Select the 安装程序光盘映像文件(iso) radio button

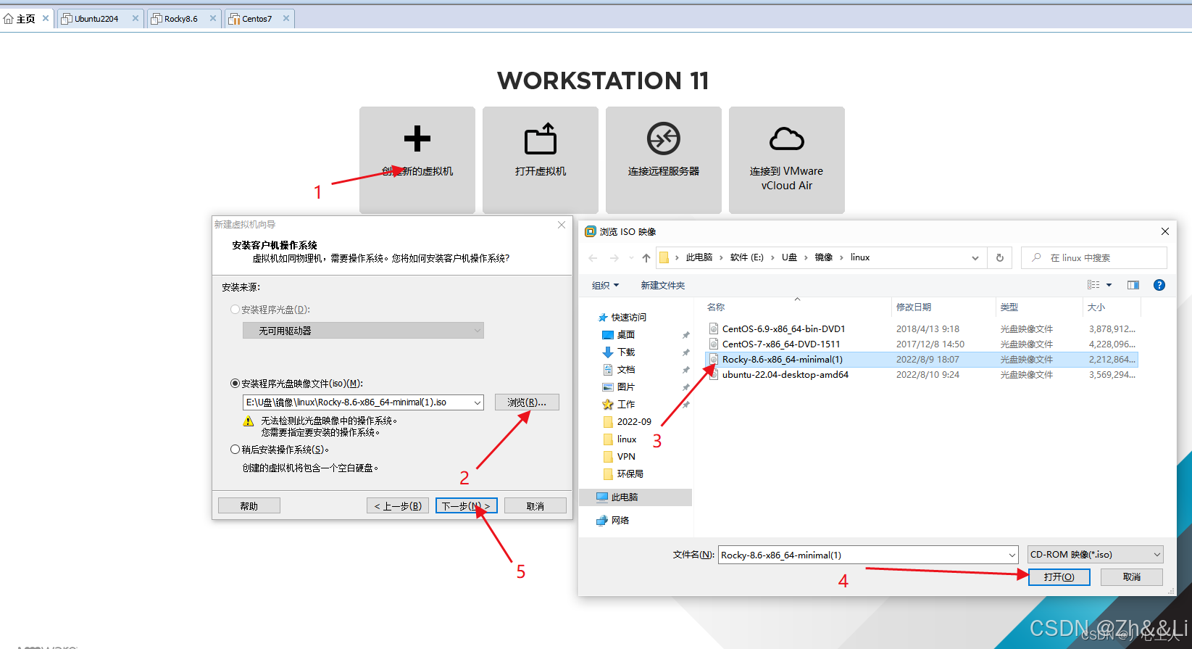[x=235, y=384]
